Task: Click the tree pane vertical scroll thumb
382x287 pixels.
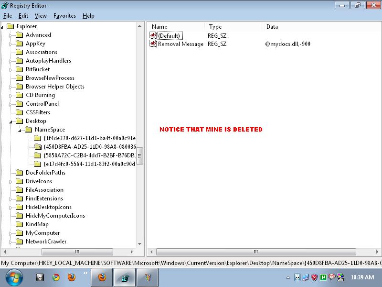Action: pos(139,156)
